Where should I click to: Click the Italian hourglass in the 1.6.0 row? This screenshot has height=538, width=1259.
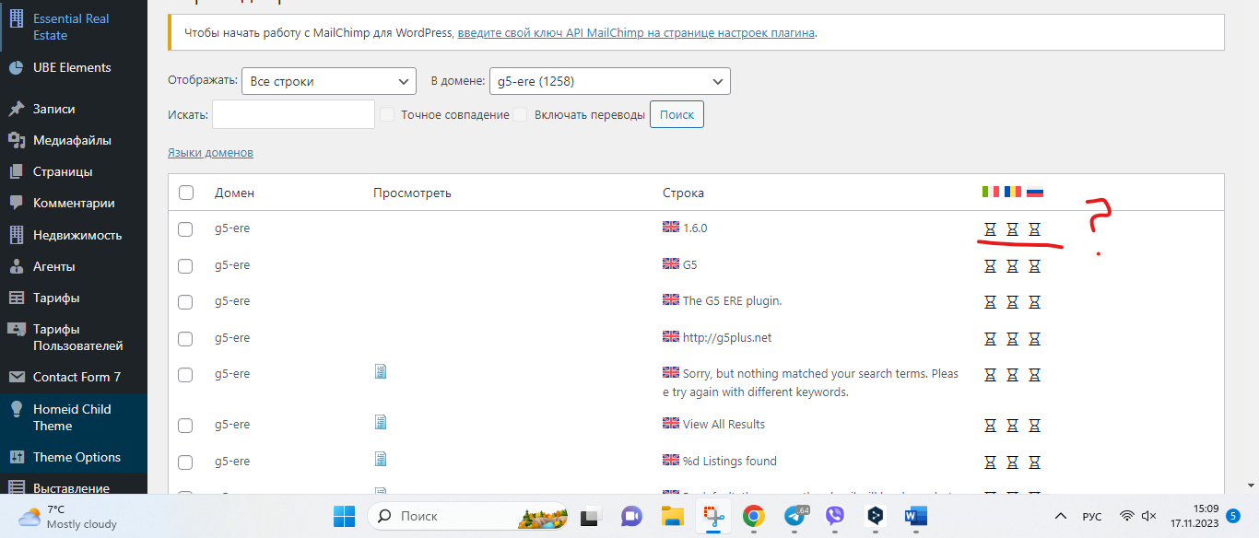point(991,229)
